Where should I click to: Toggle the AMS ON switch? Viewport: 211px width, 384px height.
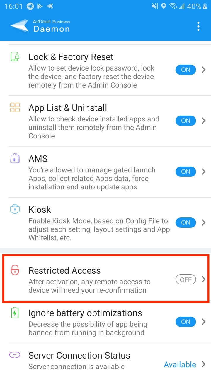coord(186,172)
